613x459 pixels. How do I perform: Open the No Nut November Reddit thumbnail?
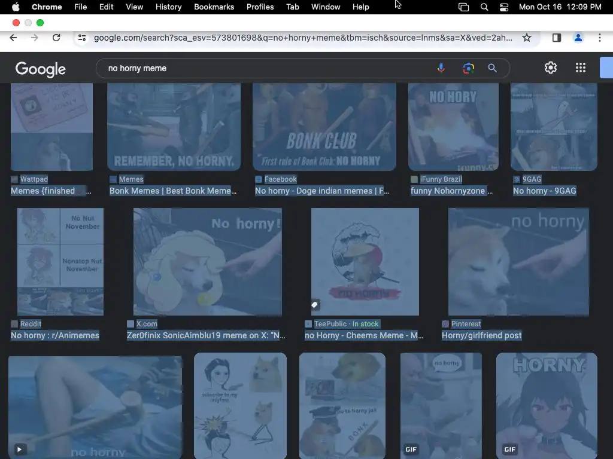click(x=60, y=262)
